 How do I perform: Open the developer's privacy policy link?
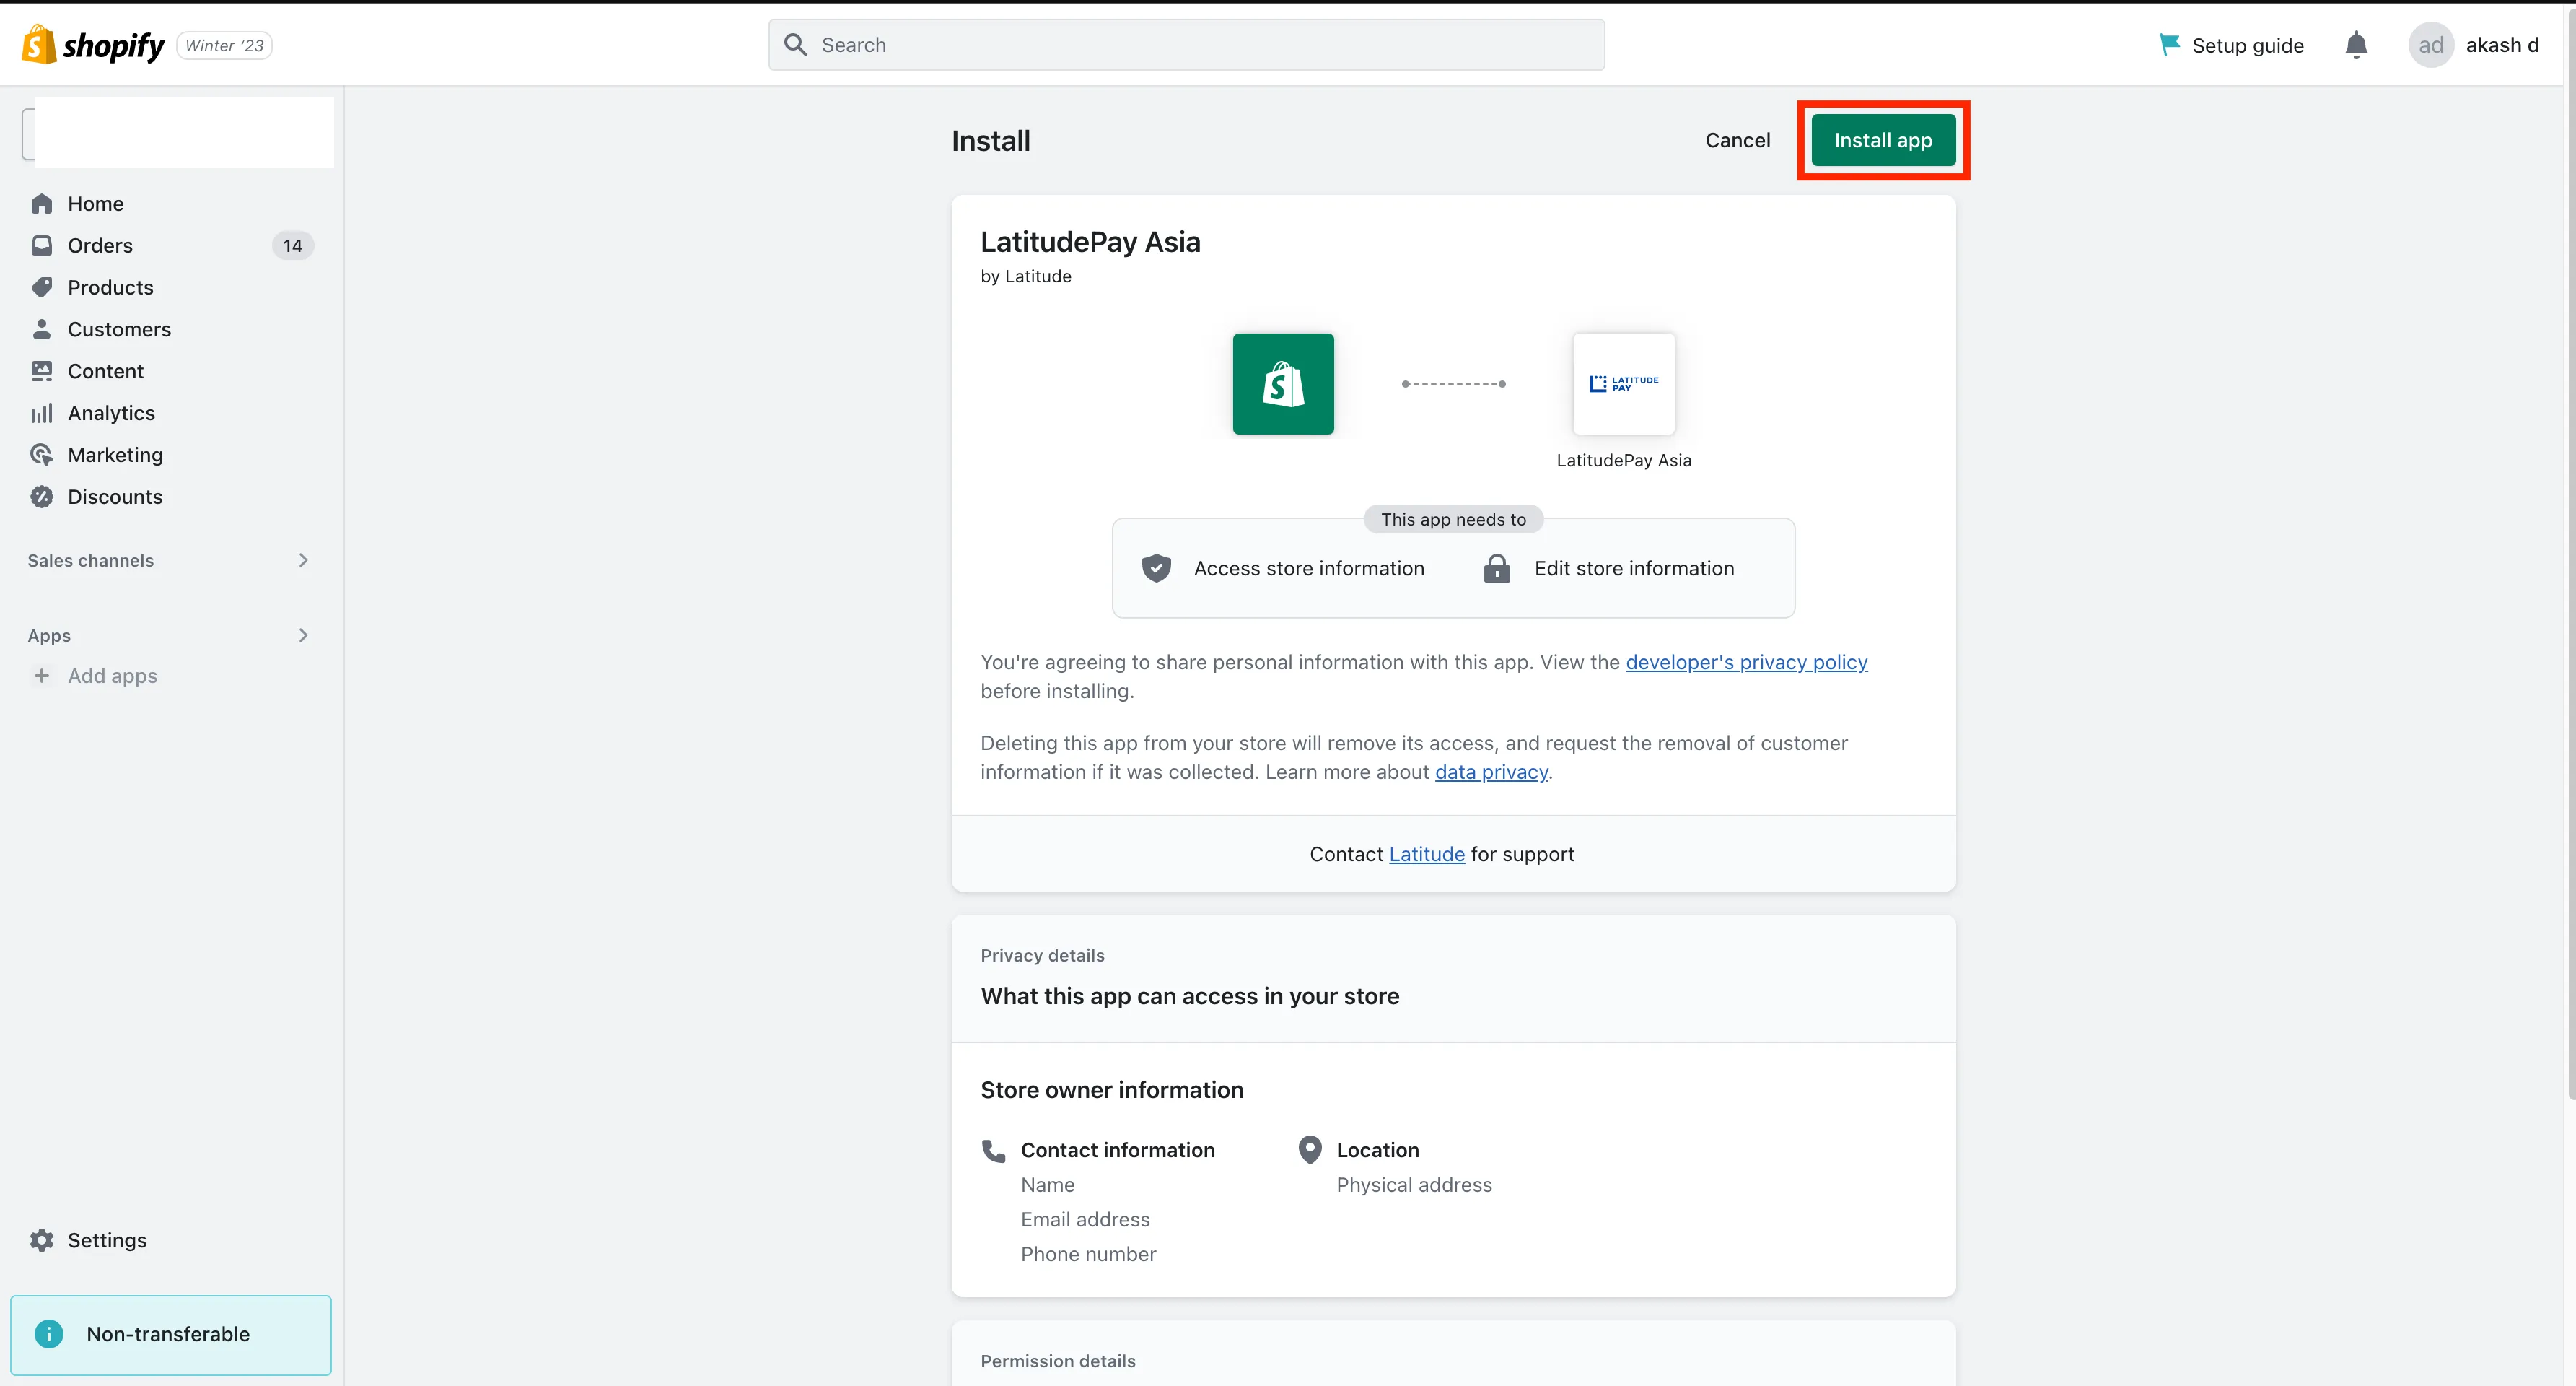[x=1746, y=663]
